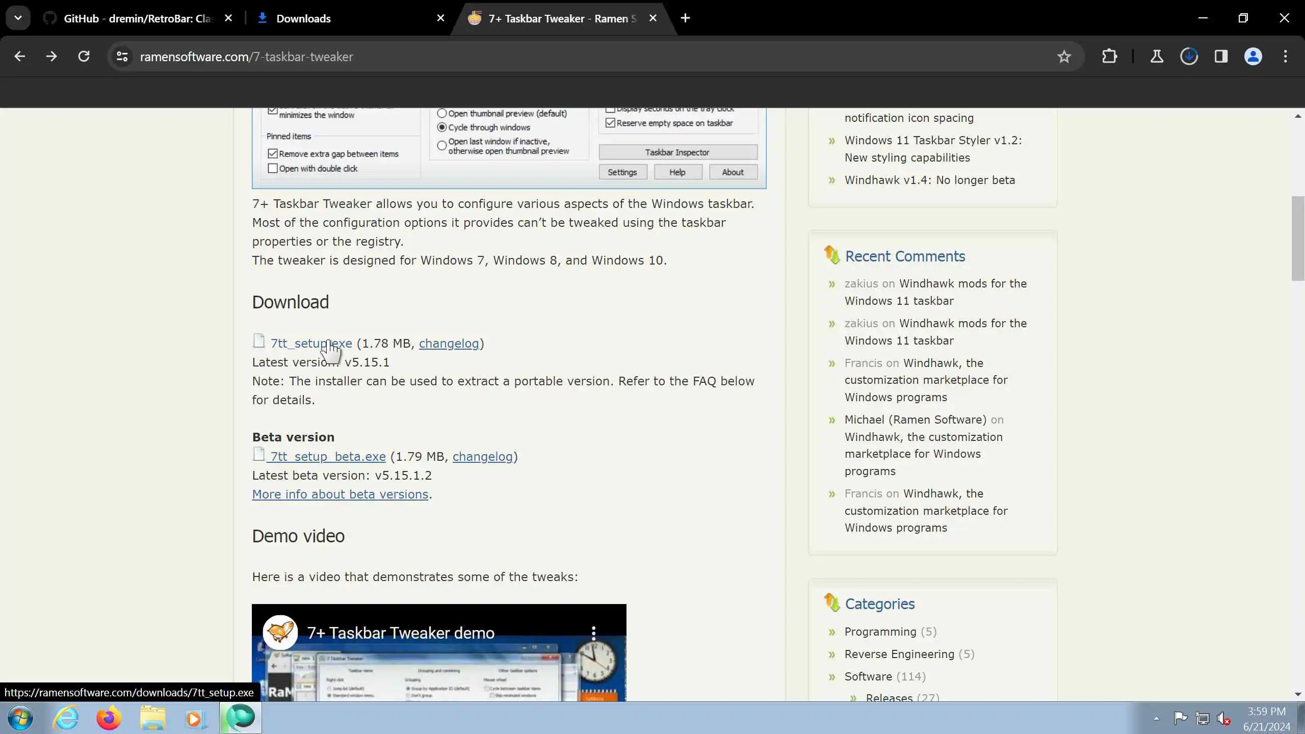
Task: Select 'Open thumbnail preview (default)' radio
Action: click(442, 114)
